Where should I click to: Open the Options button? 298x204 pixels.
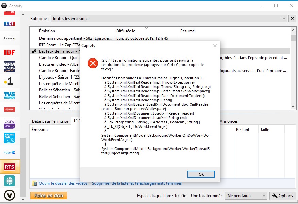[x=282, y=196]
